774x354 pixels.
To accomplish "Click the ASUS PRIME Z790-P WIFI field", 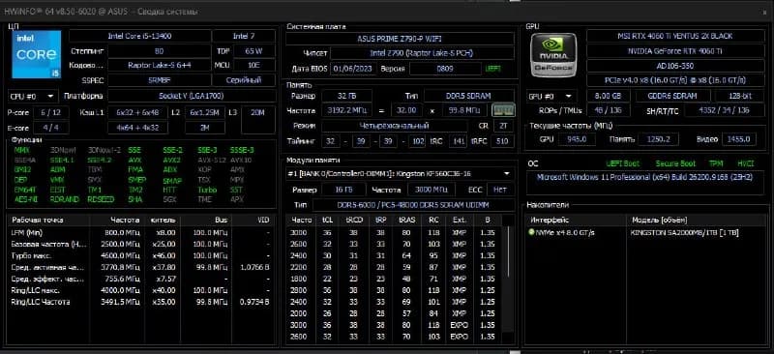I will click(x=401, y=39).
